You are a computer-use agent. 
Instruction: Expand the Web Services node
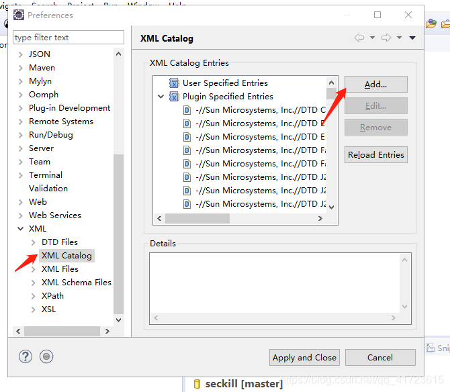20,215
